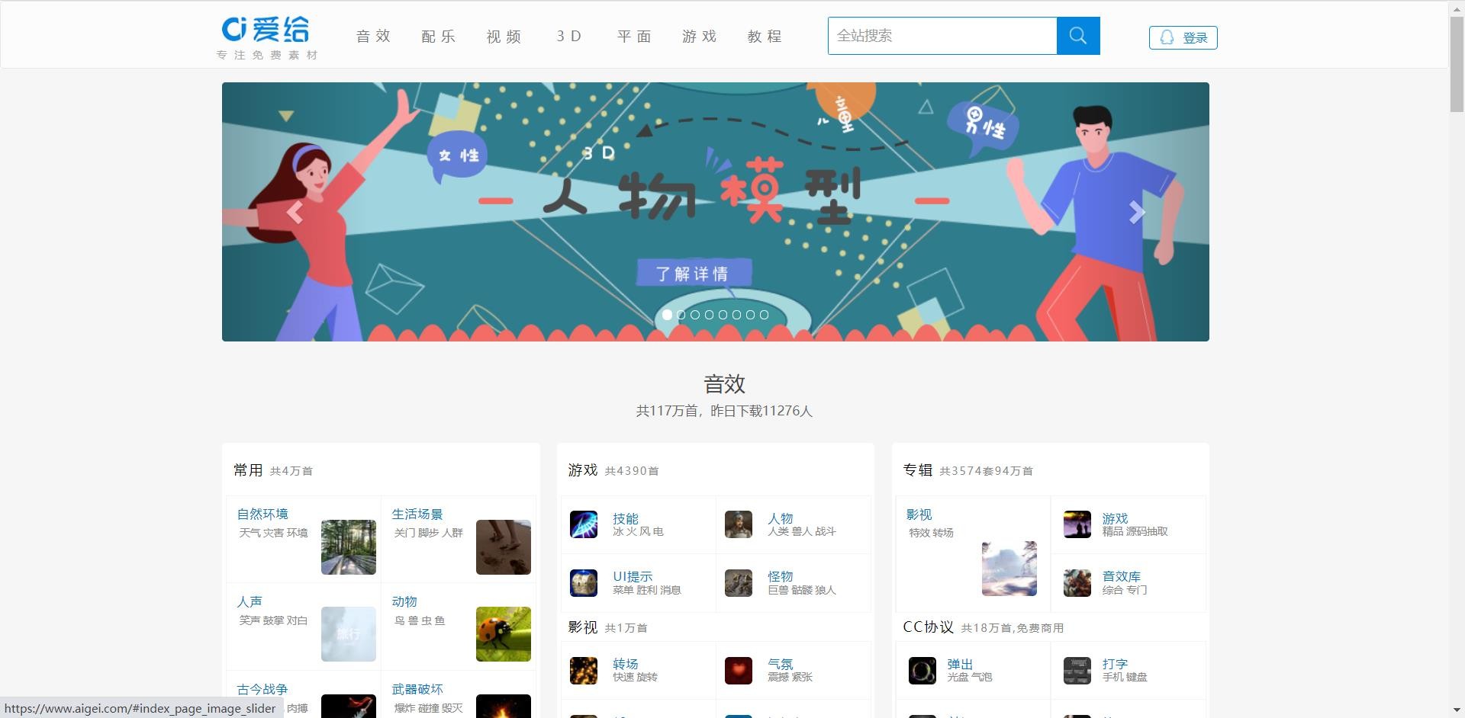Open the 弹出 ring icon
The image size is (1465, 718).
pos(922,671)
